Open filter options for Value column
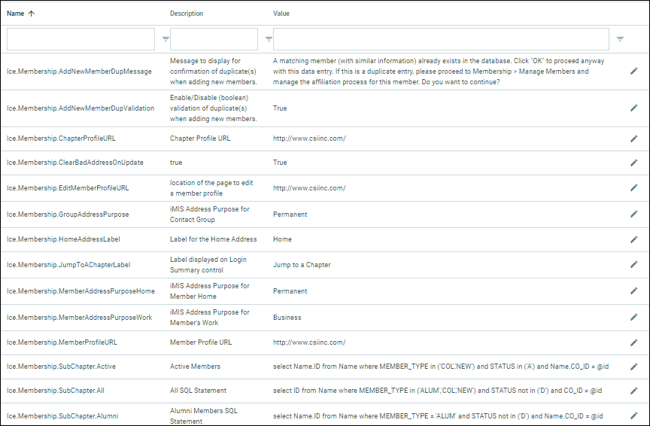Screen dimensions: 650x426 click(x=620, y=38)
